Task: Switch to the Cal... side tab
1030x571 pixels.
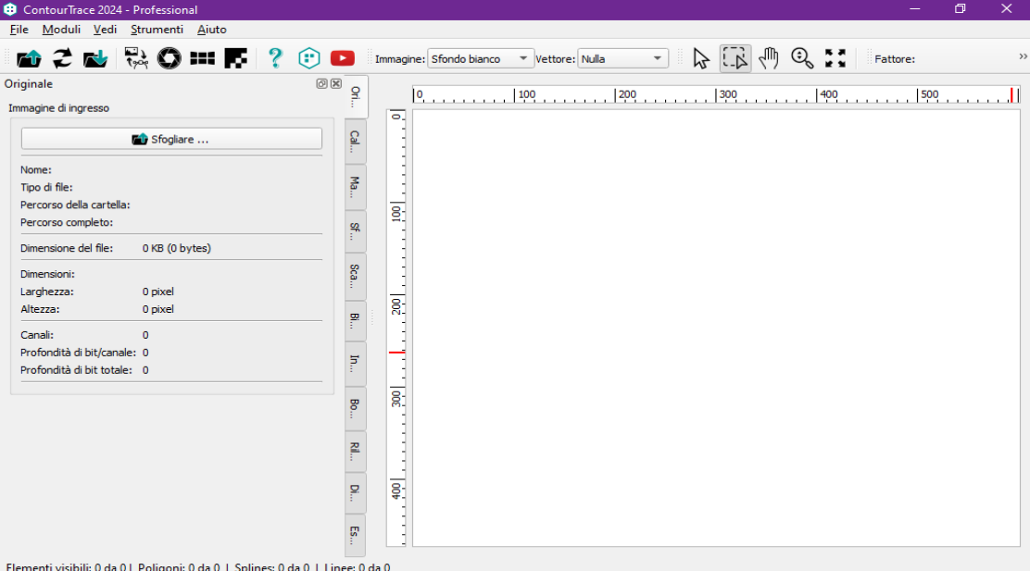Action: coord(356,141)
